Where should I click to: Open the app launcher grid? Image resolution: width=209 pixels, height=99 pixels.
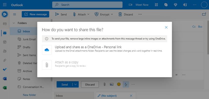coord(5,5)
